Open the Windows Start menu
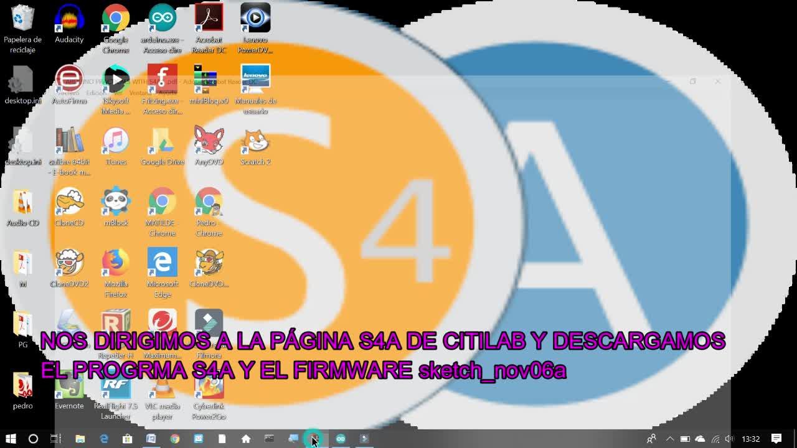The width and height of the screenshot is (797, 448). [11, 439]
